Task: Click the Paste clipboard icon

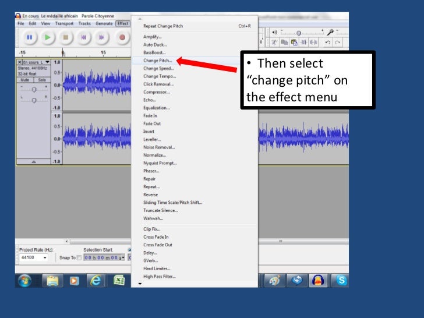Action: [294, 43]
